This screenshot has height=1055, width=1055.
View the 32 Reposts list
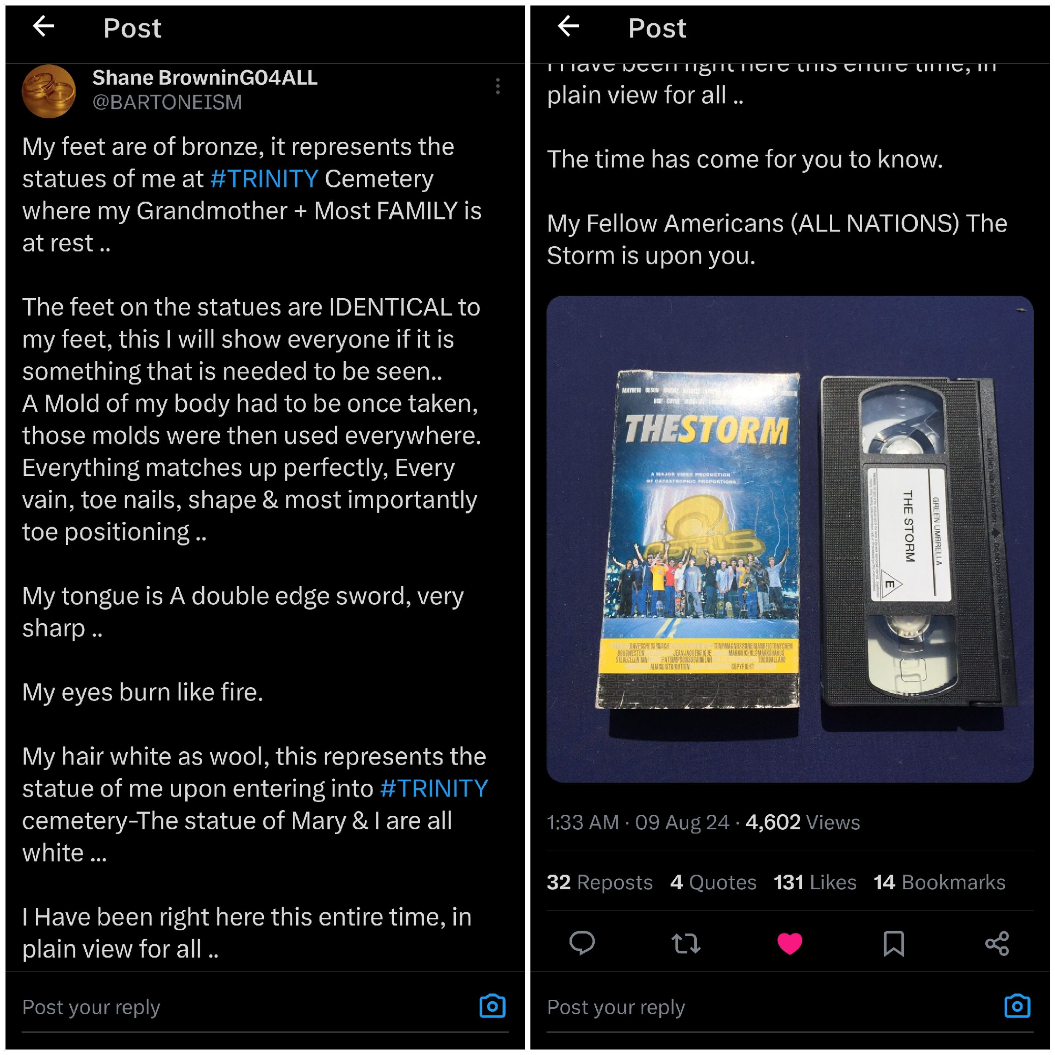click(x=600, y=882)
